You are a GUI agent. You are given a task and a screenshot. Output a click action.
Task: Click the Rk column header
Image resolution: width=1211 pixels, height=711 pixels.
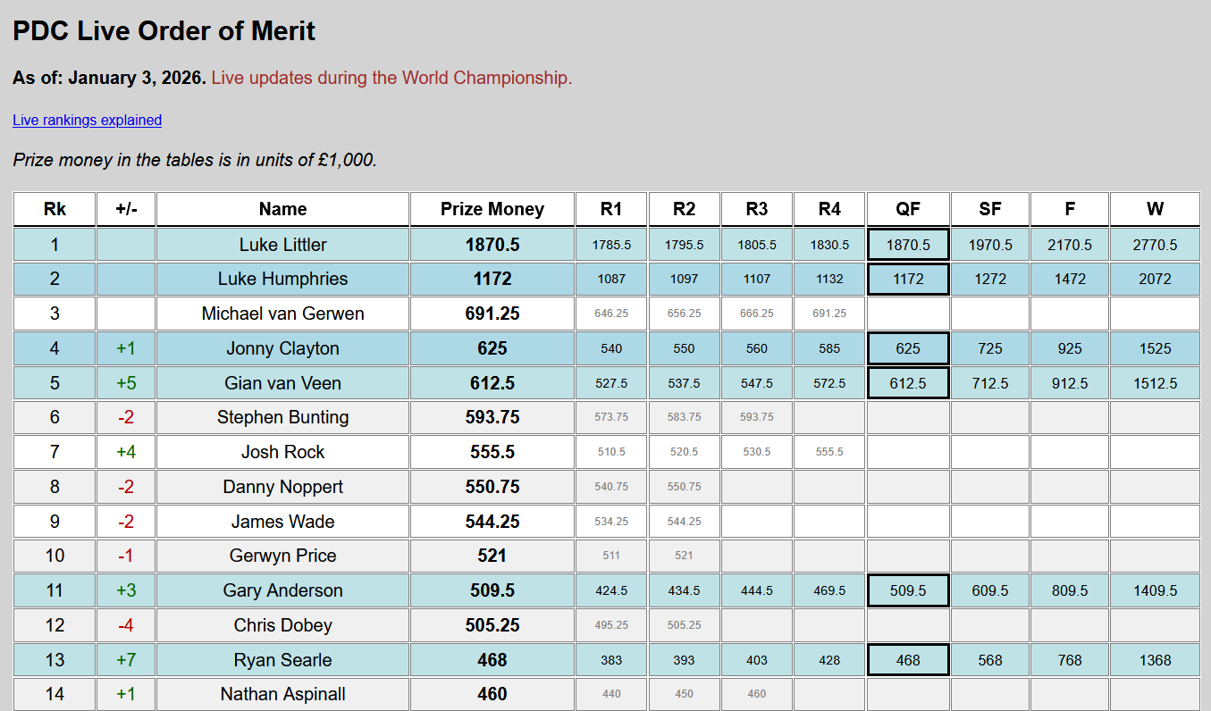tap(55, 209)
